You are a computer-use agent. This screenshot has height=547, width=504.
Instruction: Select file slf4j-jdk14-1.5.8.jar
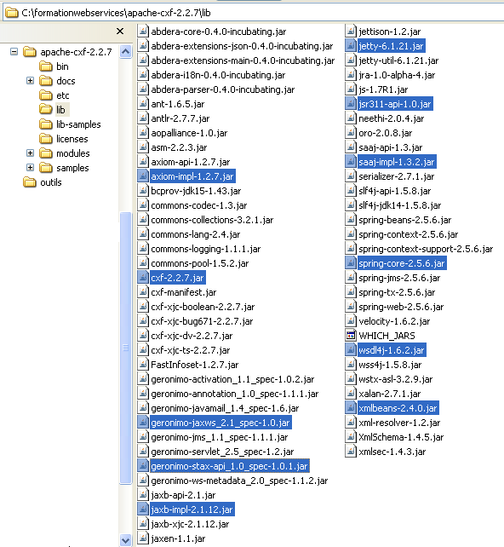[x=400, y=205]
